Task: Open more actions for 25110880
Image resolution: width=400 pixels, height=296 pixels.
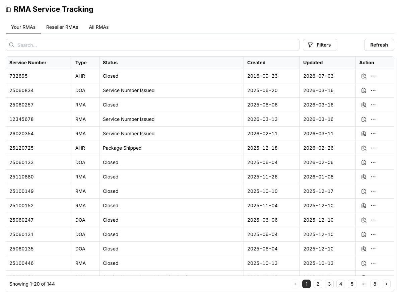Action: (373, 177)
